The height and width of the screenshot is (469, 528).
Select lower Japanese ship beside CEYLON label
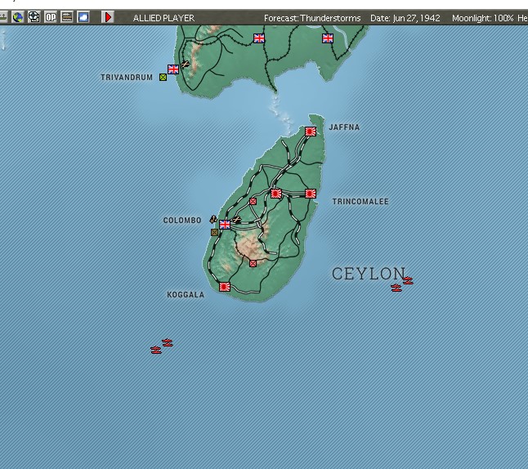coord(396,288)
